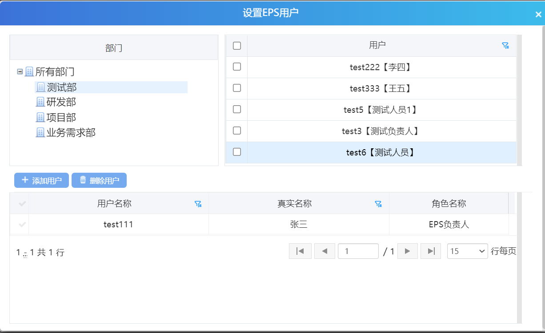Click the 角色名称 column header
Image resolution: width=545 pixels, height=333 pixels.
(x=449, y=204)
